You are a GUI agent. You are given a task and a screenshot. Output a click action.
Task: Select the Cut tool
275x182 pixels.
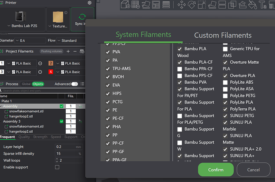(222, 4)
